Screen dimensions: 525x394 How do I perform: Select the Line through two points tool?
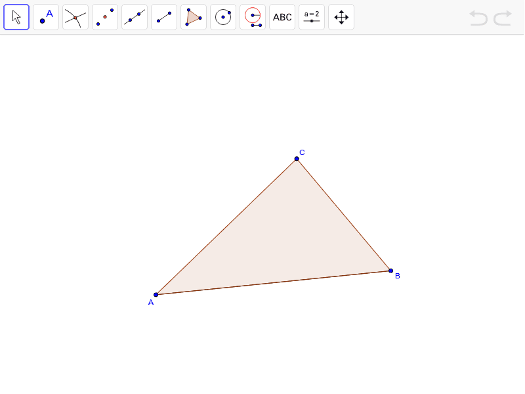pos(135,17)
